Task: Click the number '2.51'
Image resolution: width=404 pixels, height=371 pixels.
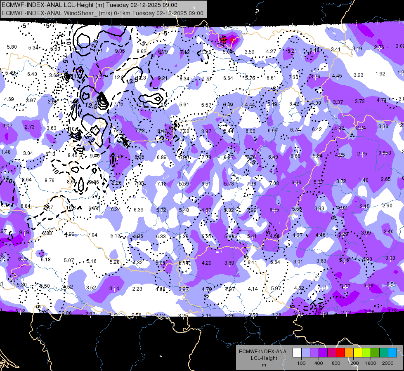Action: pyautogui.click(x=391, y=284)
